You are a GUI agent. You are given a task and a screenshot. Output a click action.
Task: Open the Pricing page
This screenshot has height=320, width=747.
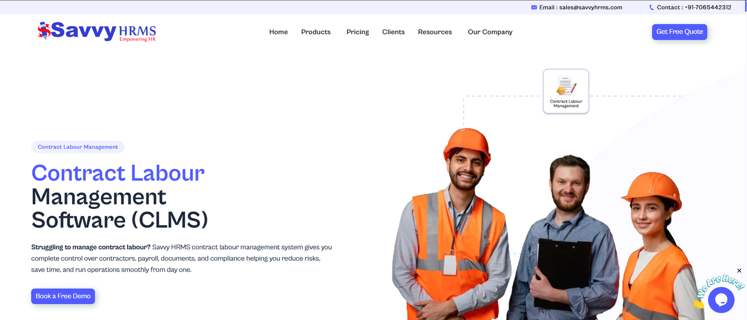[358, 32]
